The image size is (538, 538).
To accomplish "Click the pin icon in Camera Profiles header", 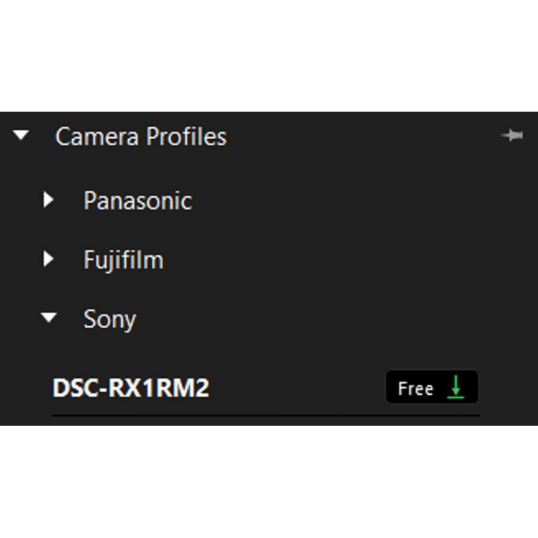I will tap(512, 136).
